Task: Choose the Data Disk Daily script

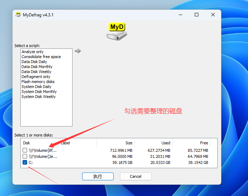Action: pyautogui.click(x=34, y=62)
